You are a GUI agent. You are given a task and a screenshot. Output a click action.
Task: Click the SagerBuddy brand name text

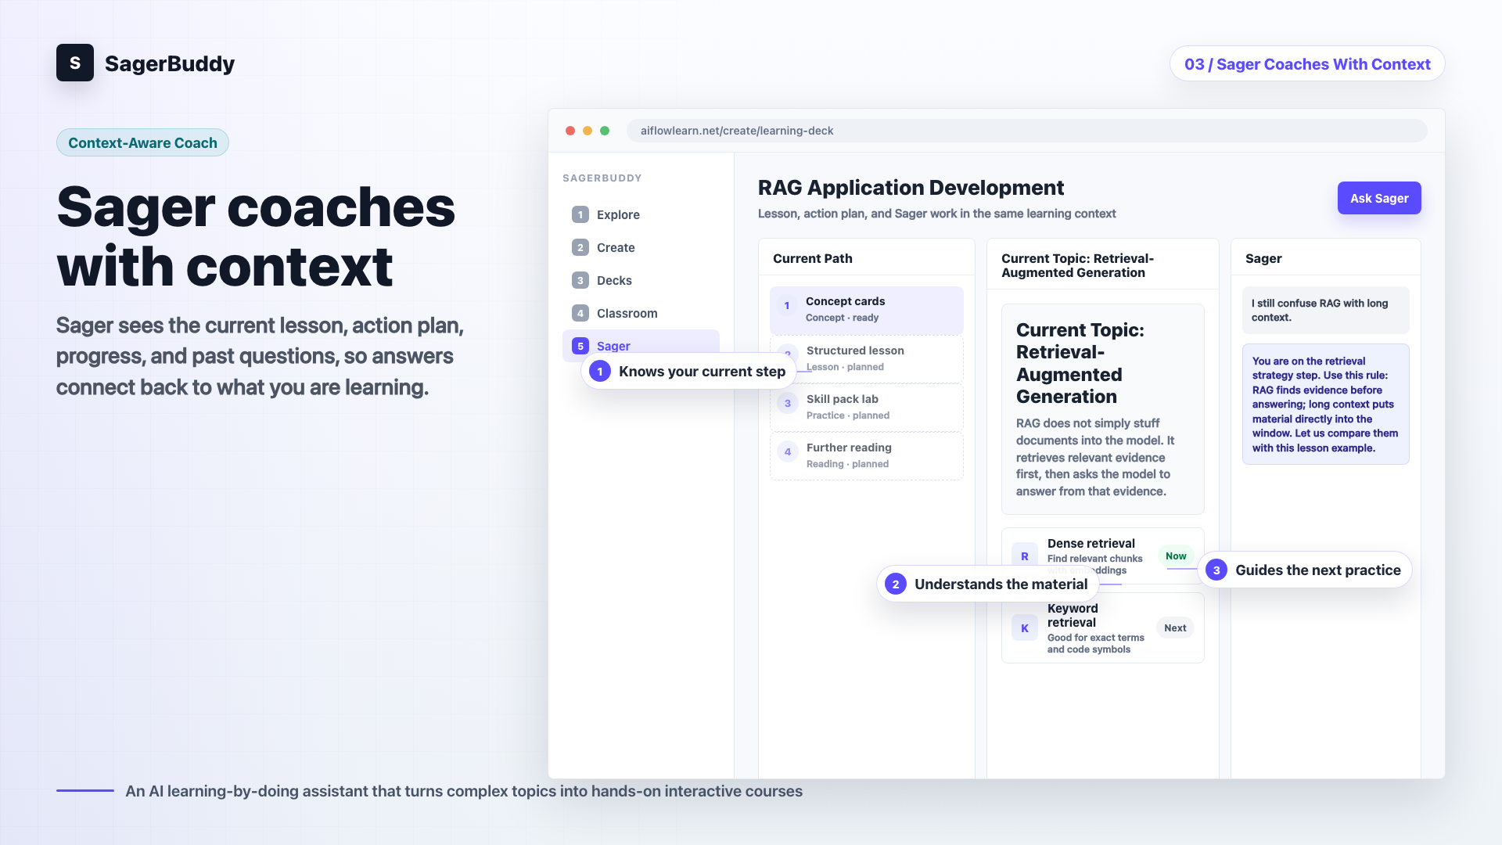(x=170, y=63)
